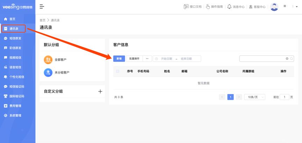Click the 短信验证码 sidebar icon
302x143 pixels.
pyautogui.click(x=6, y=86)
